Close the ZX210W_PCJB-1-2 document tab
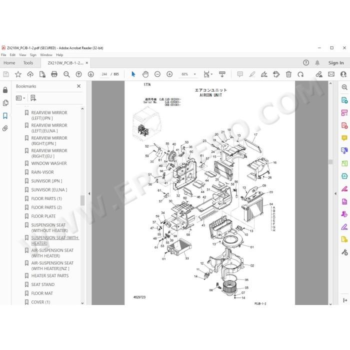The height and width of the screenshot is (350, 350). pos(87,63)
